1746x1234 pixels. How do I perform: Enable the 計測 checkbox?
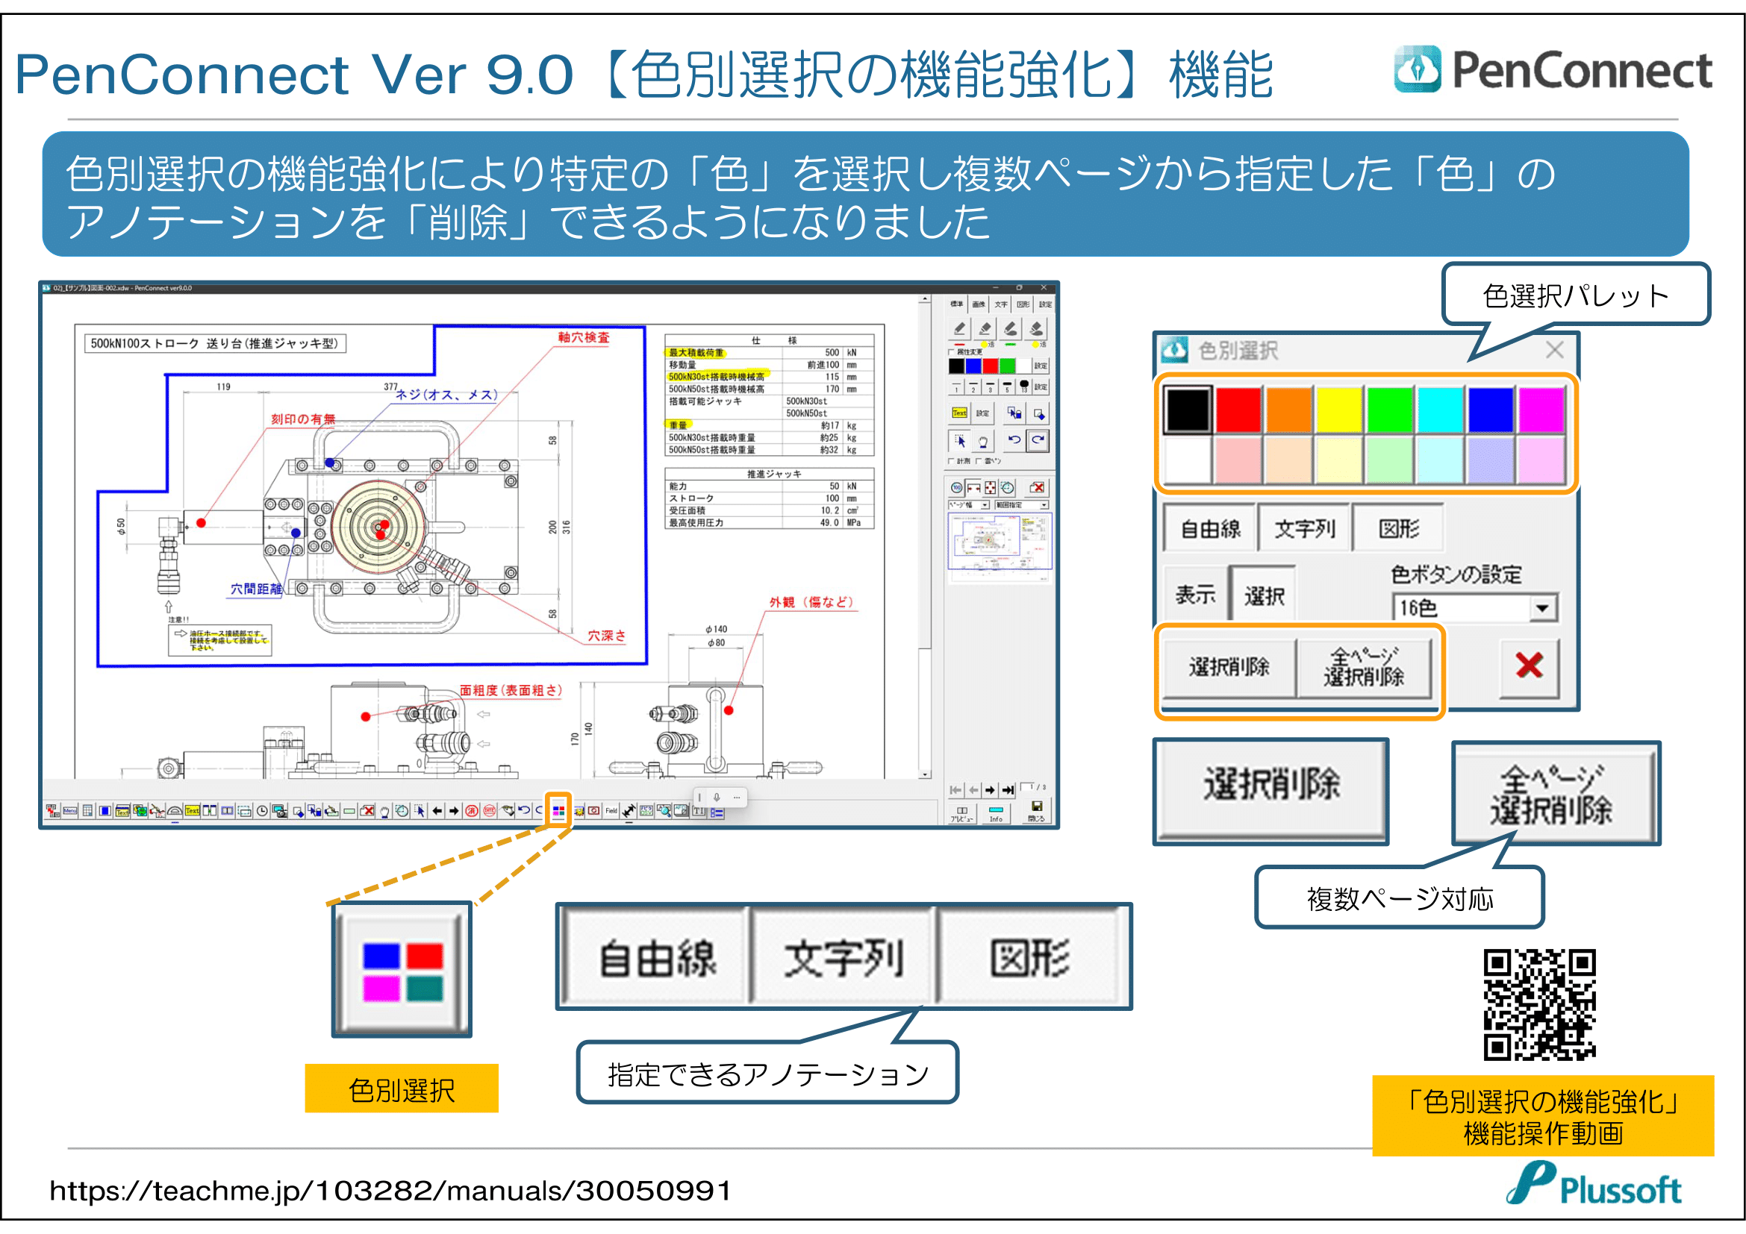[x=951, y=461]
